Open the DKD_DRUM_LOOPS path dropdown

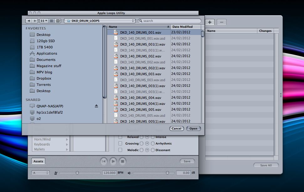(x=100, y=21)
